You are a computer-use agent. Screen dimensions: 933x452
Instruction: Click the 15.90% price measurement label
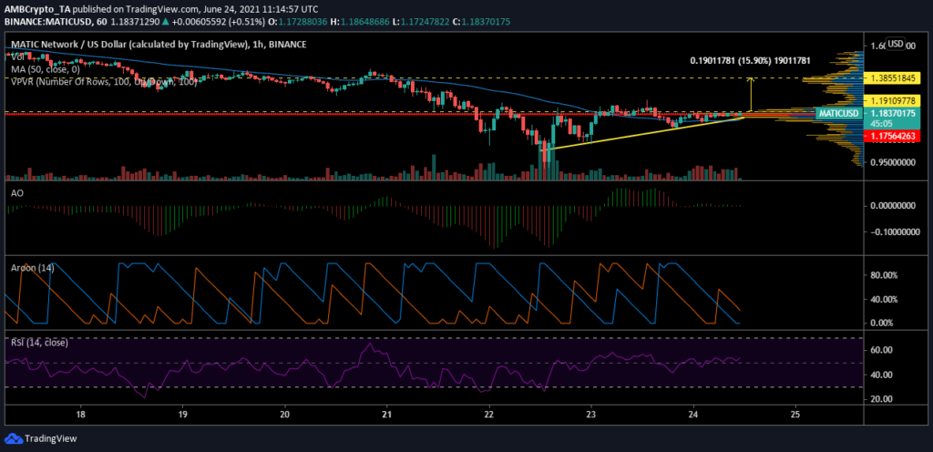pos(750,61)
